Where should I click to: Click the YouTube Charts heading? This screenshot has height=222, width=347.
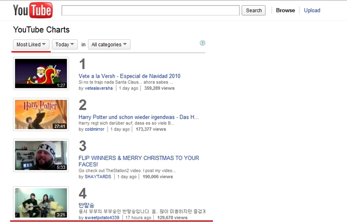click(x=41, y=30)
